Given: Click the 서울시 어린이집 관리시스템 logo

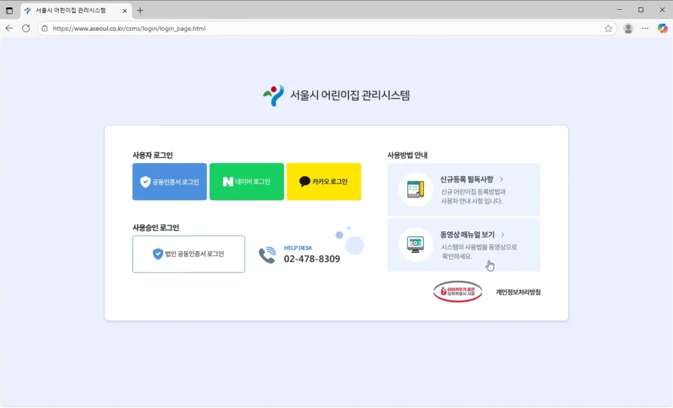Looking at the screenshot, I should [x=336, y=95].
